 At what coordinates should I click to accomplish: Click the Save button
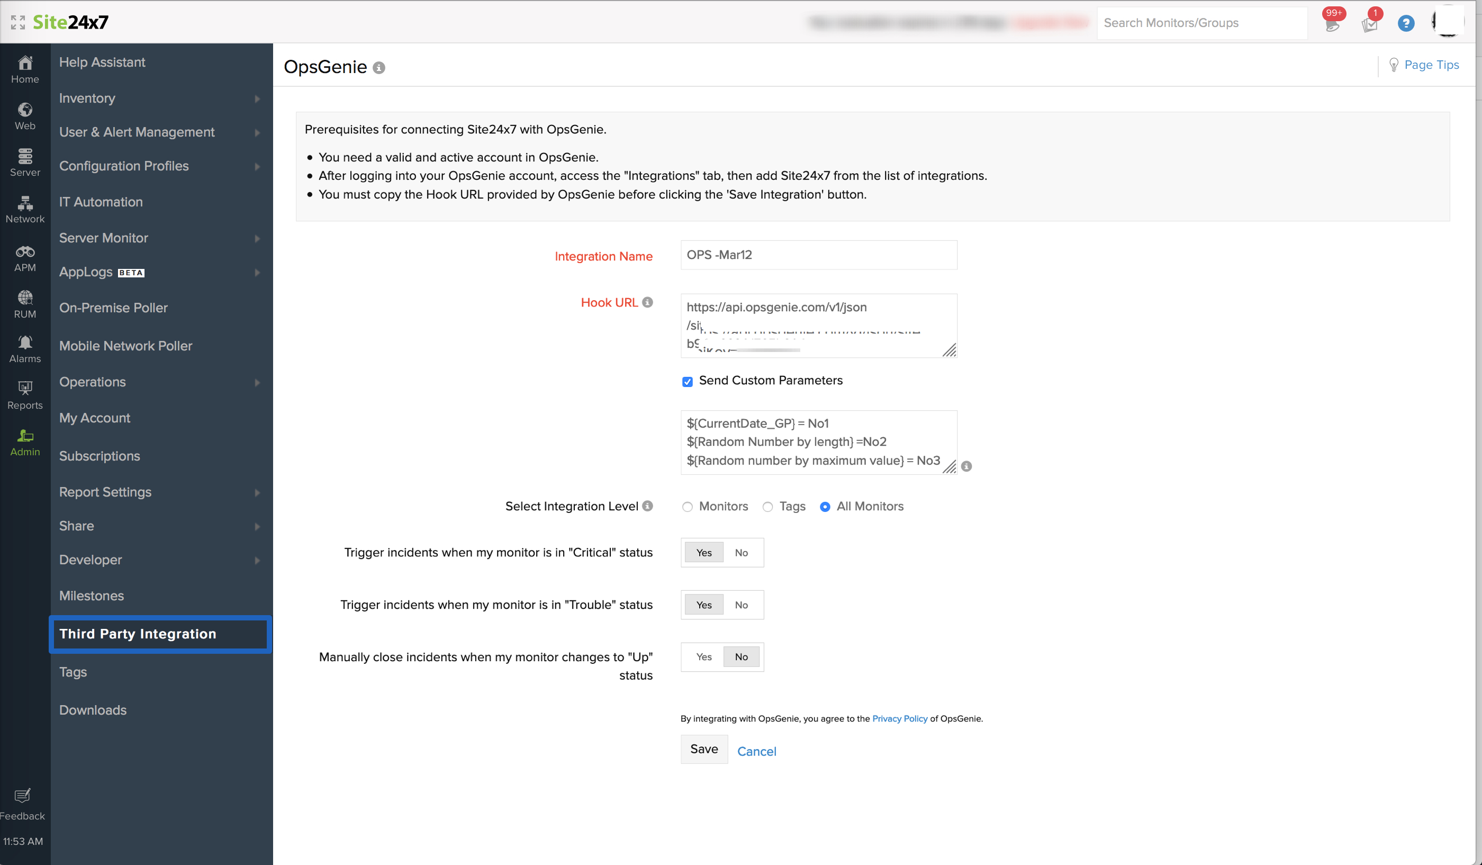(703, 749)
